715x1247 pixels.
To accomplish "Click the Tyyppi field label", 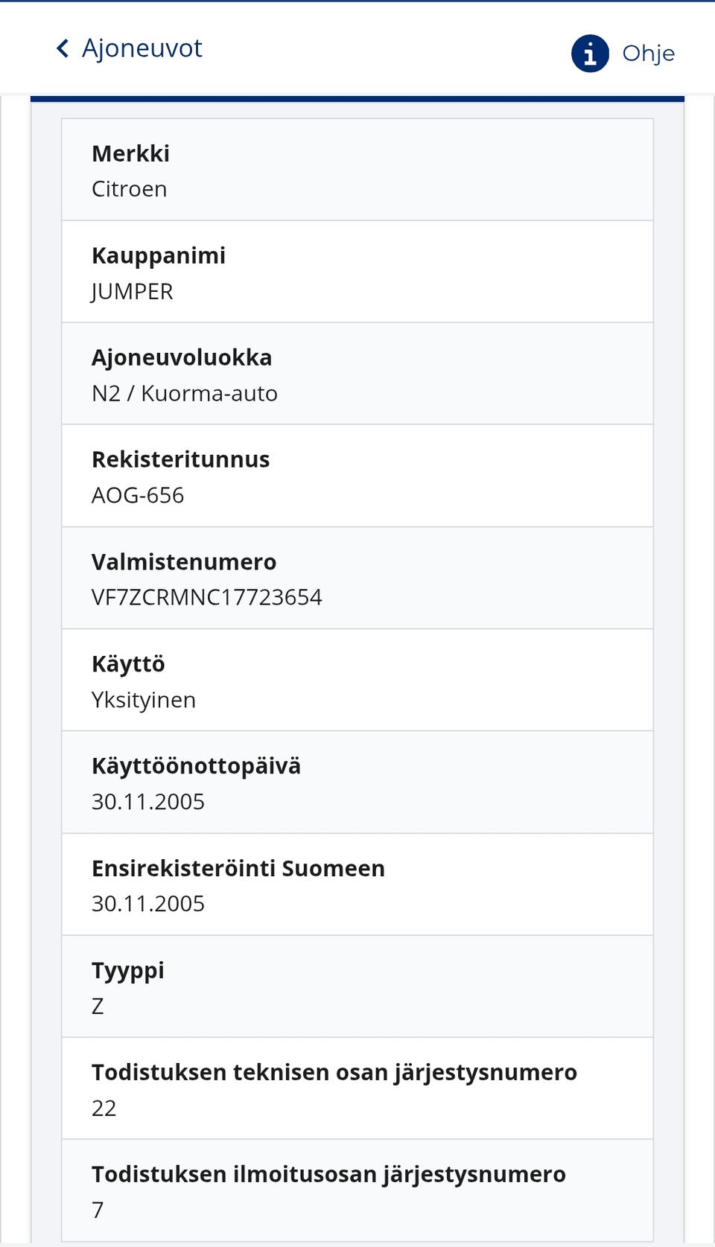I will point(127,971).
